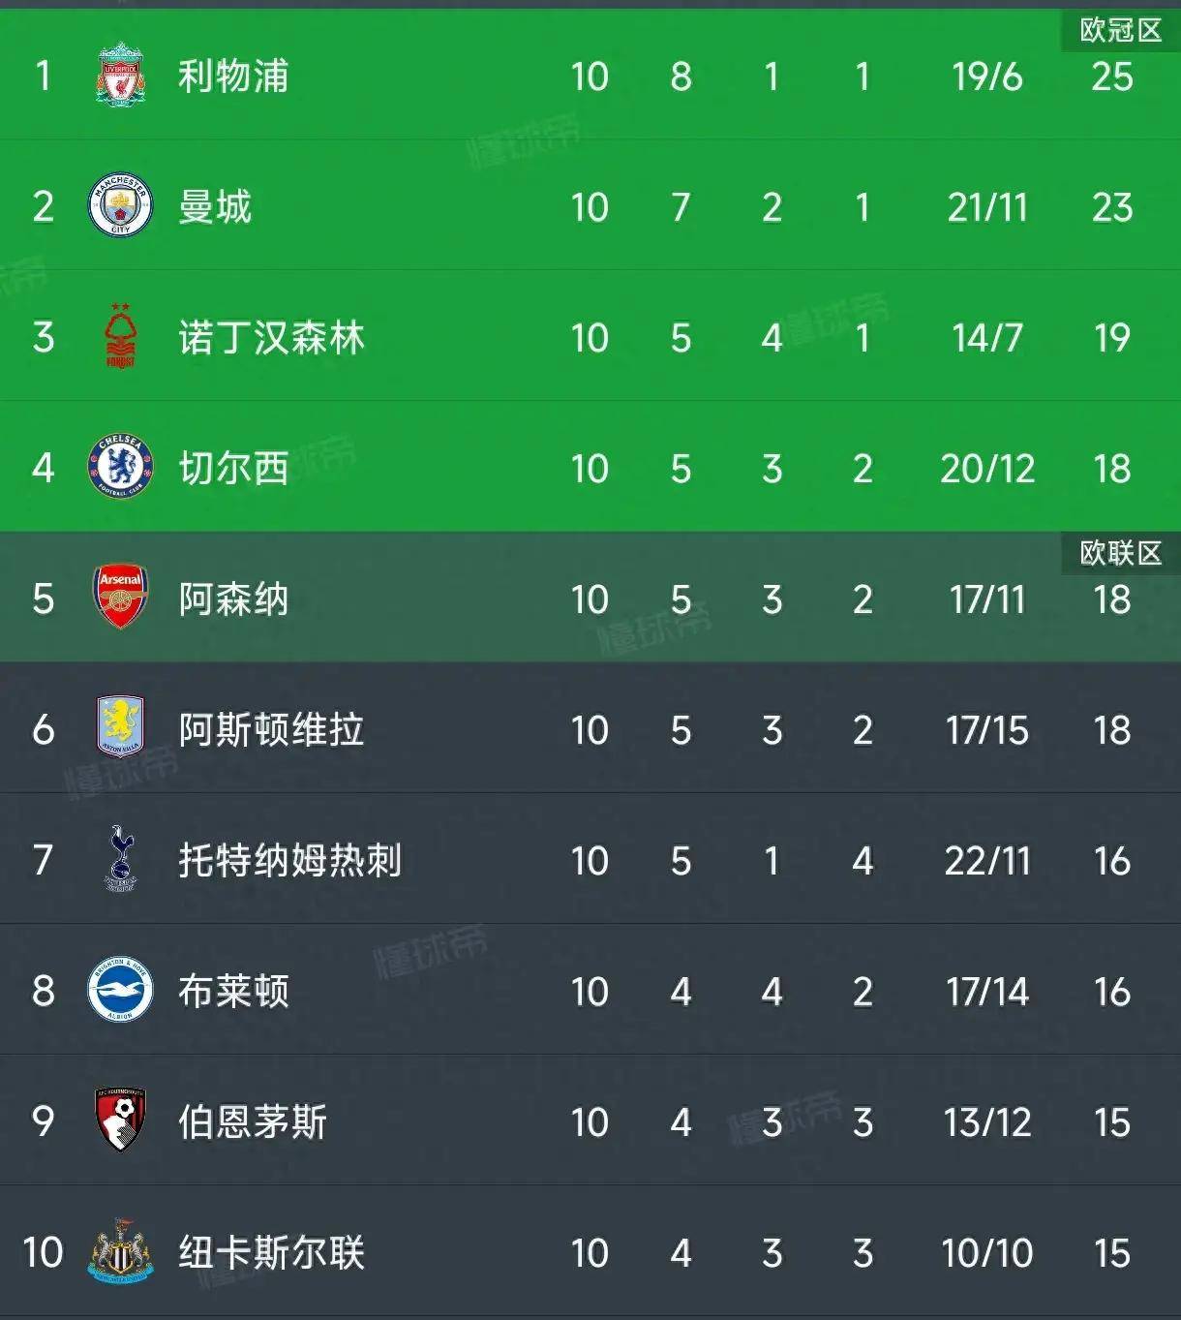This screenshot has height=1320, width=1181.
Task: Click the 托特纳姆热刺 team name
Action: pyautogui.click(x=289, y=860)
